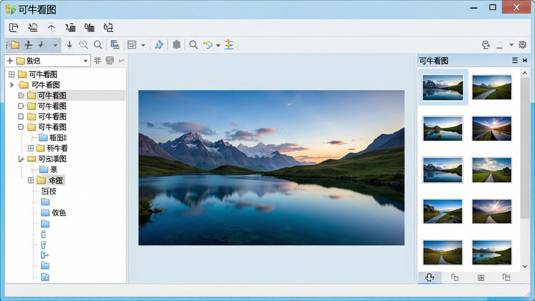Select the highlighted first thumbnail in the panel

pos(443,87)
